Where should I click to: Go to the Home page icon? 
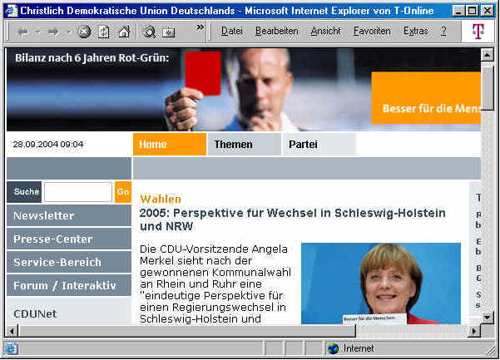(x=124, y=32)
